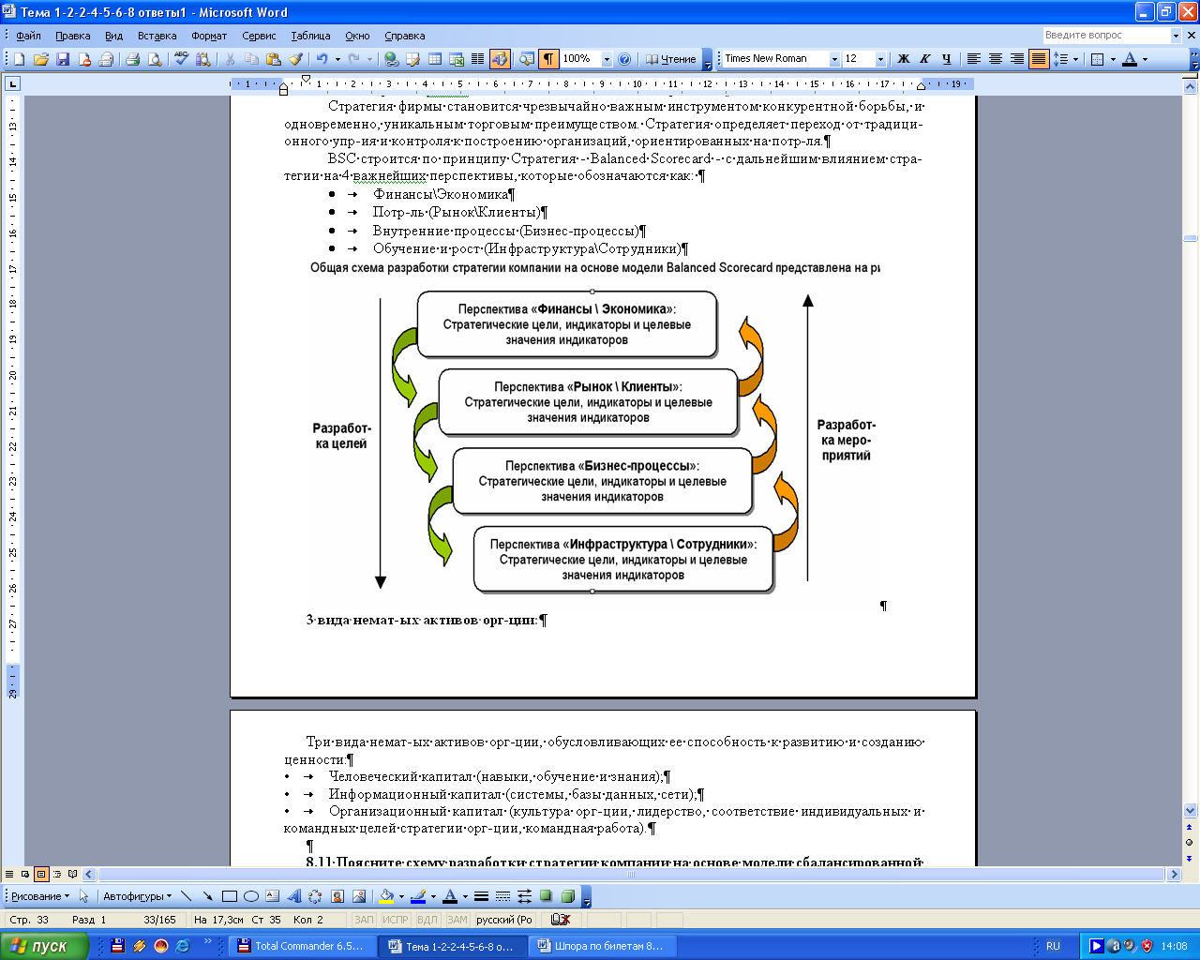Print the document with the printer icon
This screenshot has height=960, width=1200.
pos(132,59)
